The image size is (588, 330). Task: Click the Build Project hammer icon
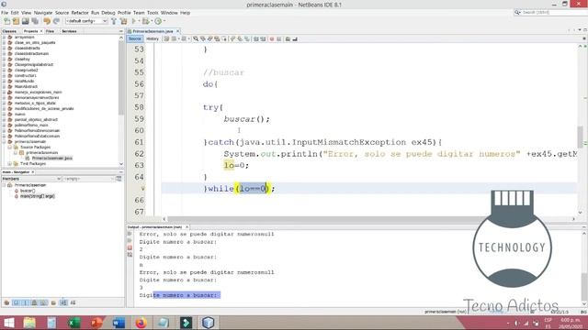pos(114,21)
